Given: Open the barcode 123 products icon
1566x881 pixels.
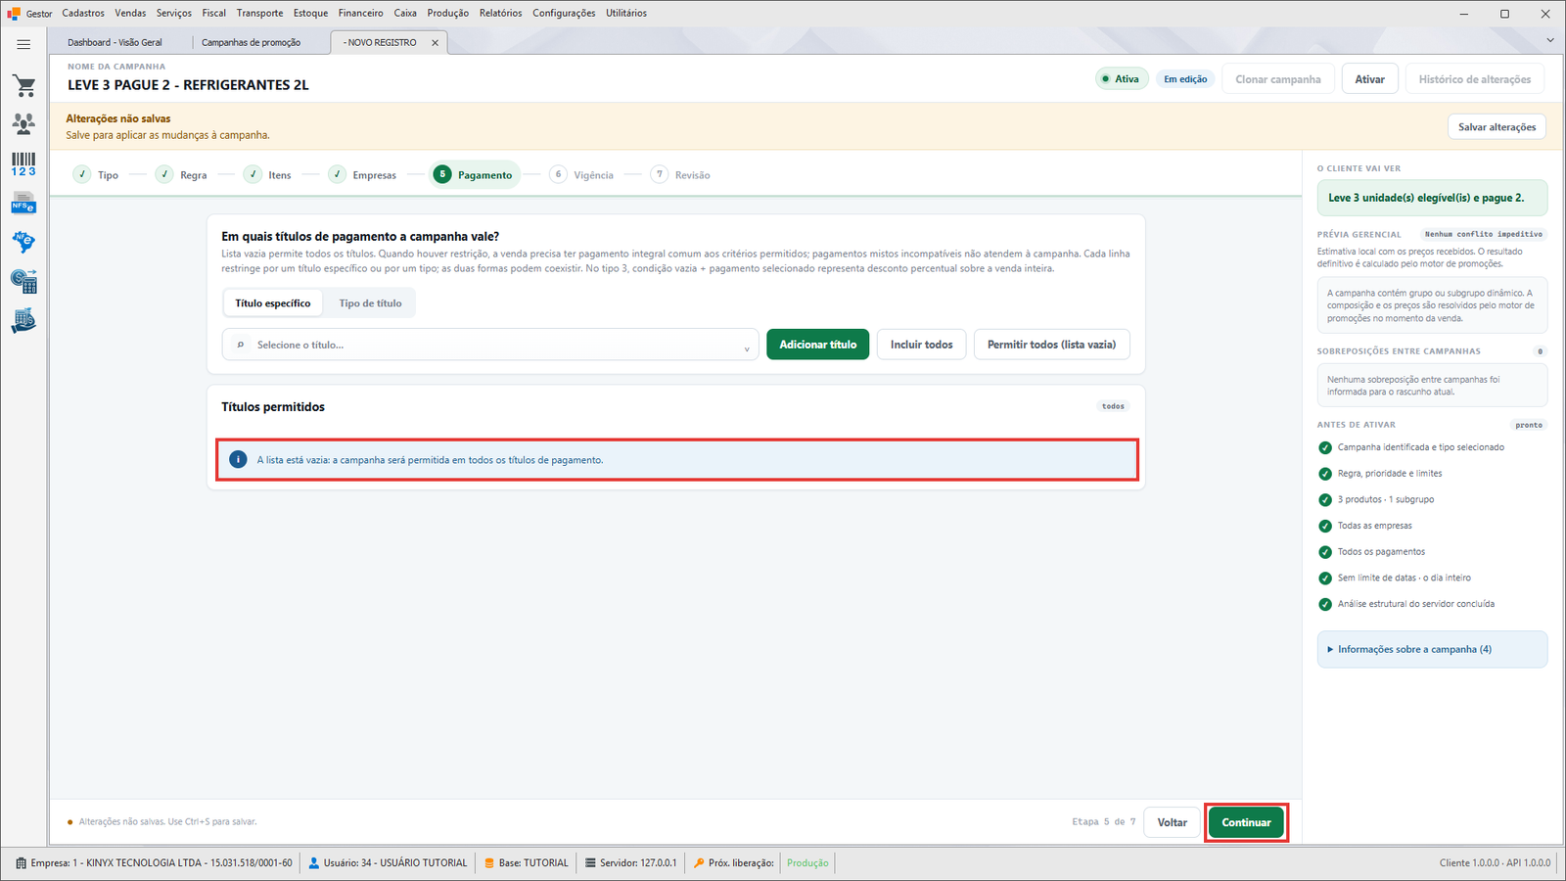Looking at the screenshot, I should click(23, 163).
